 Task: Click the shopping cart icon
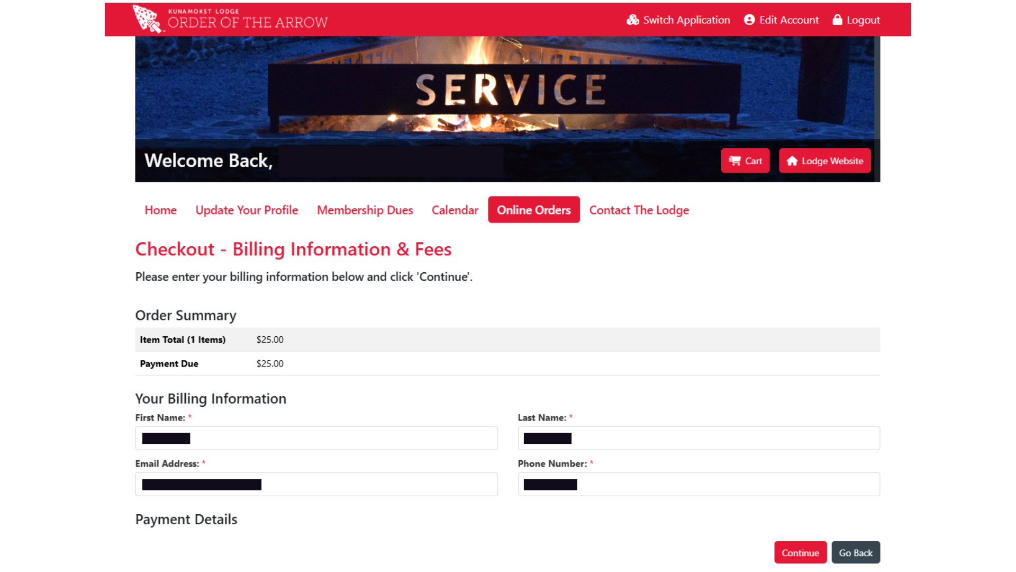(x=734, y=161)
